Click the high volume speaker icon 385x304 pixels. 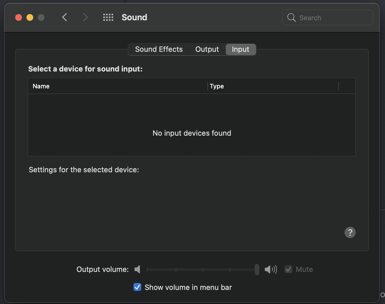point(270,269)
